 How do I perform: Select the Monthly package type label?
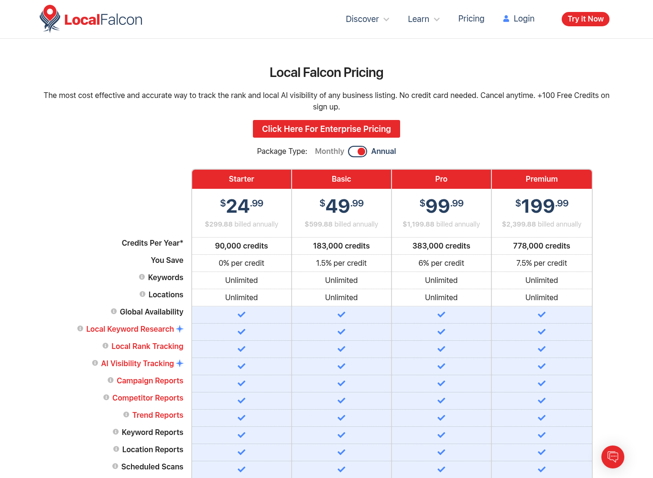(x=329, y=151)
